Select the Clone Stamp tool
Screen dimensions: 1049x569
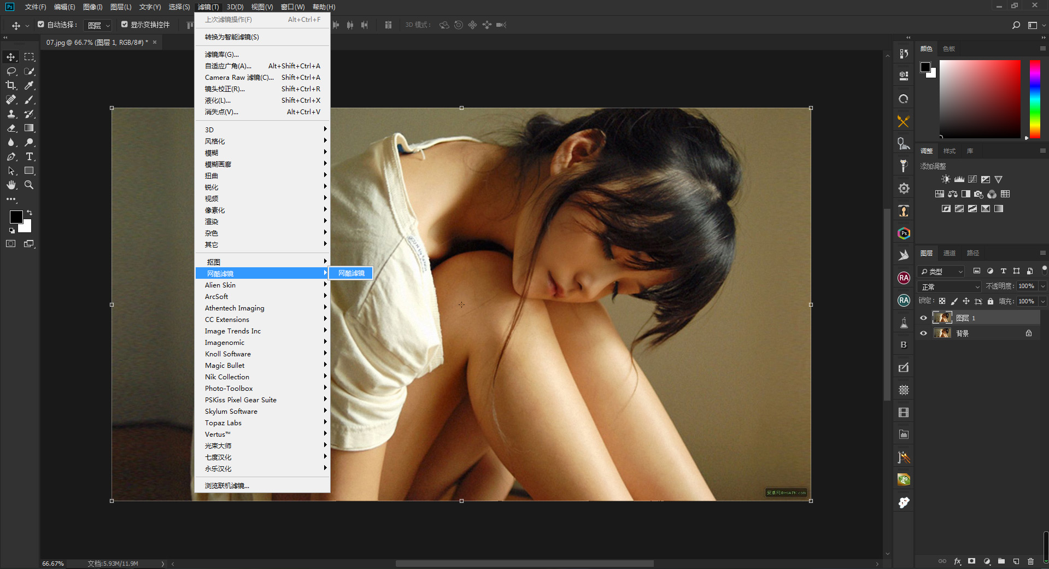(x=11, y=114)
